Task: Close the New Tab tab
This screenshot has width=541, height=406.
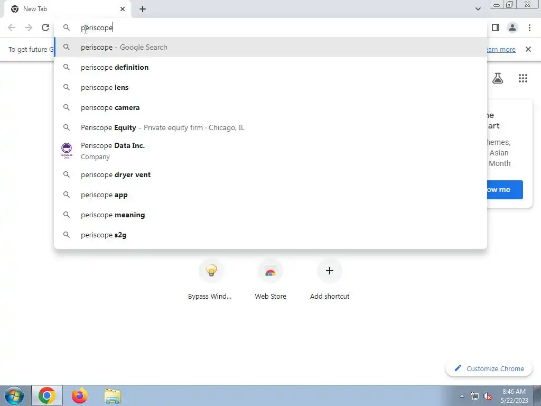Action: [x=123, y=9]
